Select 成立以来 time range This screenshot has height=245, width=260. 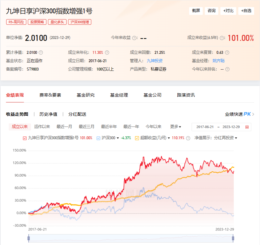point(19,127)
